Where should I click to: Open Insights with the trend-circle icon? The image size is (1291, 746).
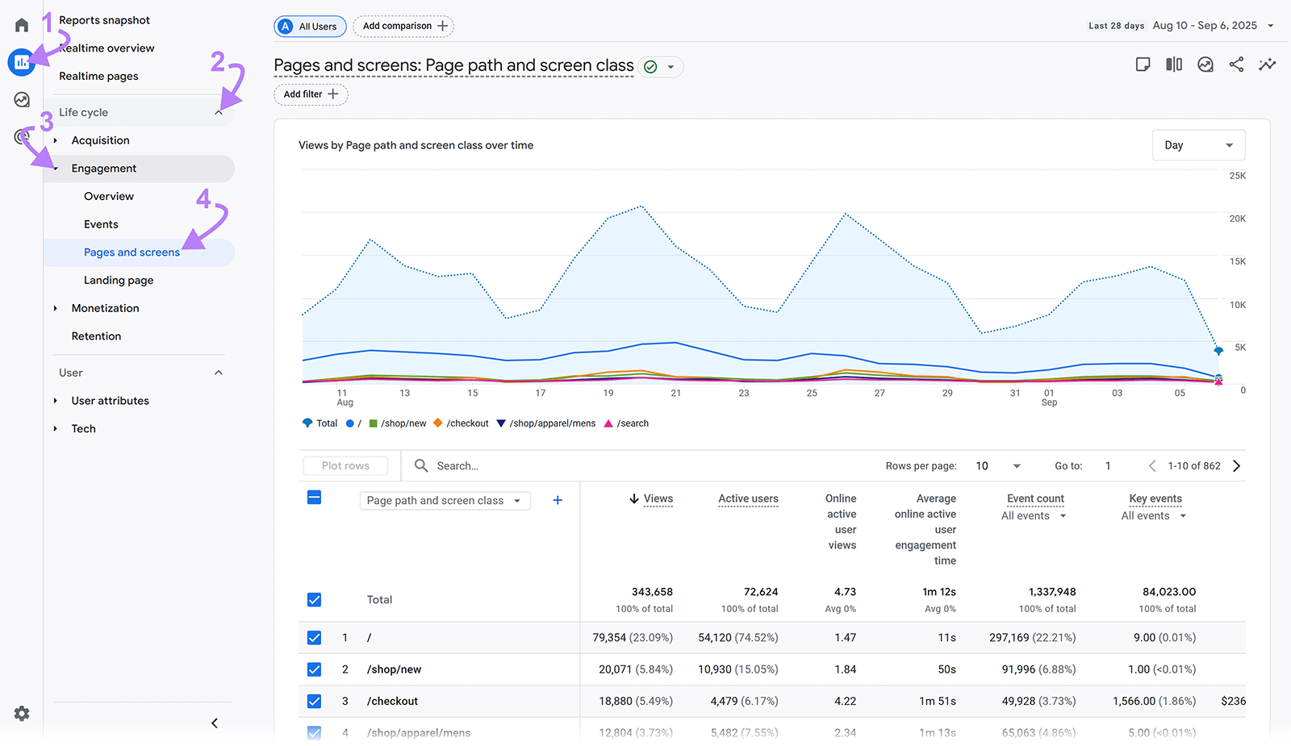[x=1205, y=64]
